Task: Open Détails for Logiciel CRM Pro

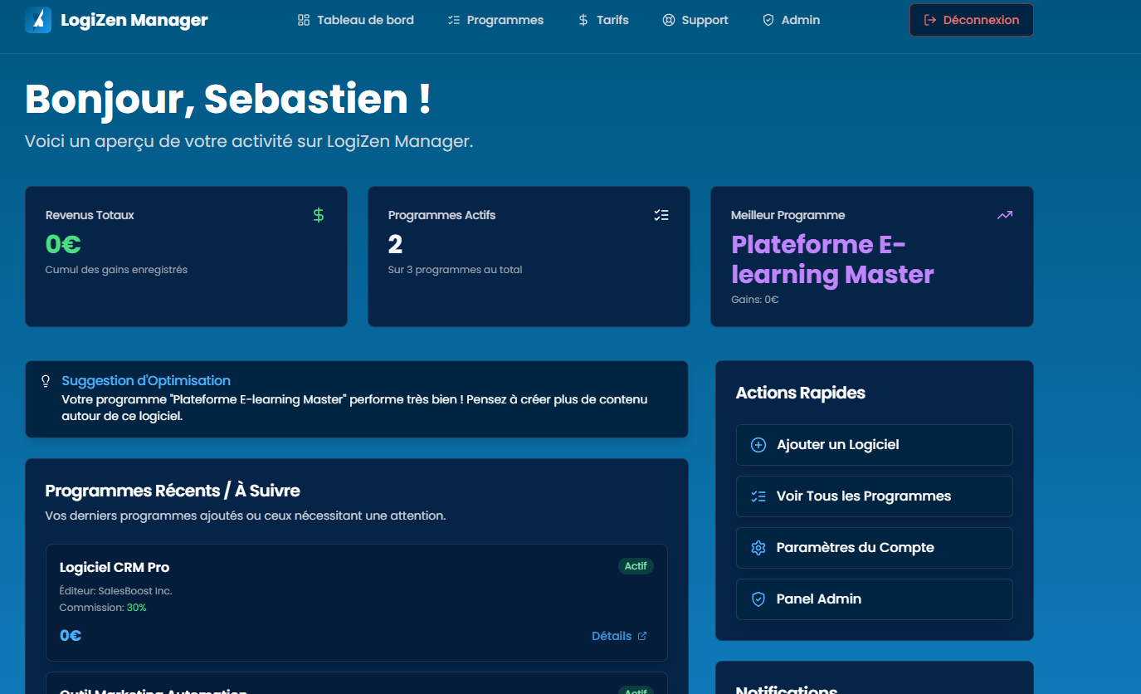Action: pos(612,635)
